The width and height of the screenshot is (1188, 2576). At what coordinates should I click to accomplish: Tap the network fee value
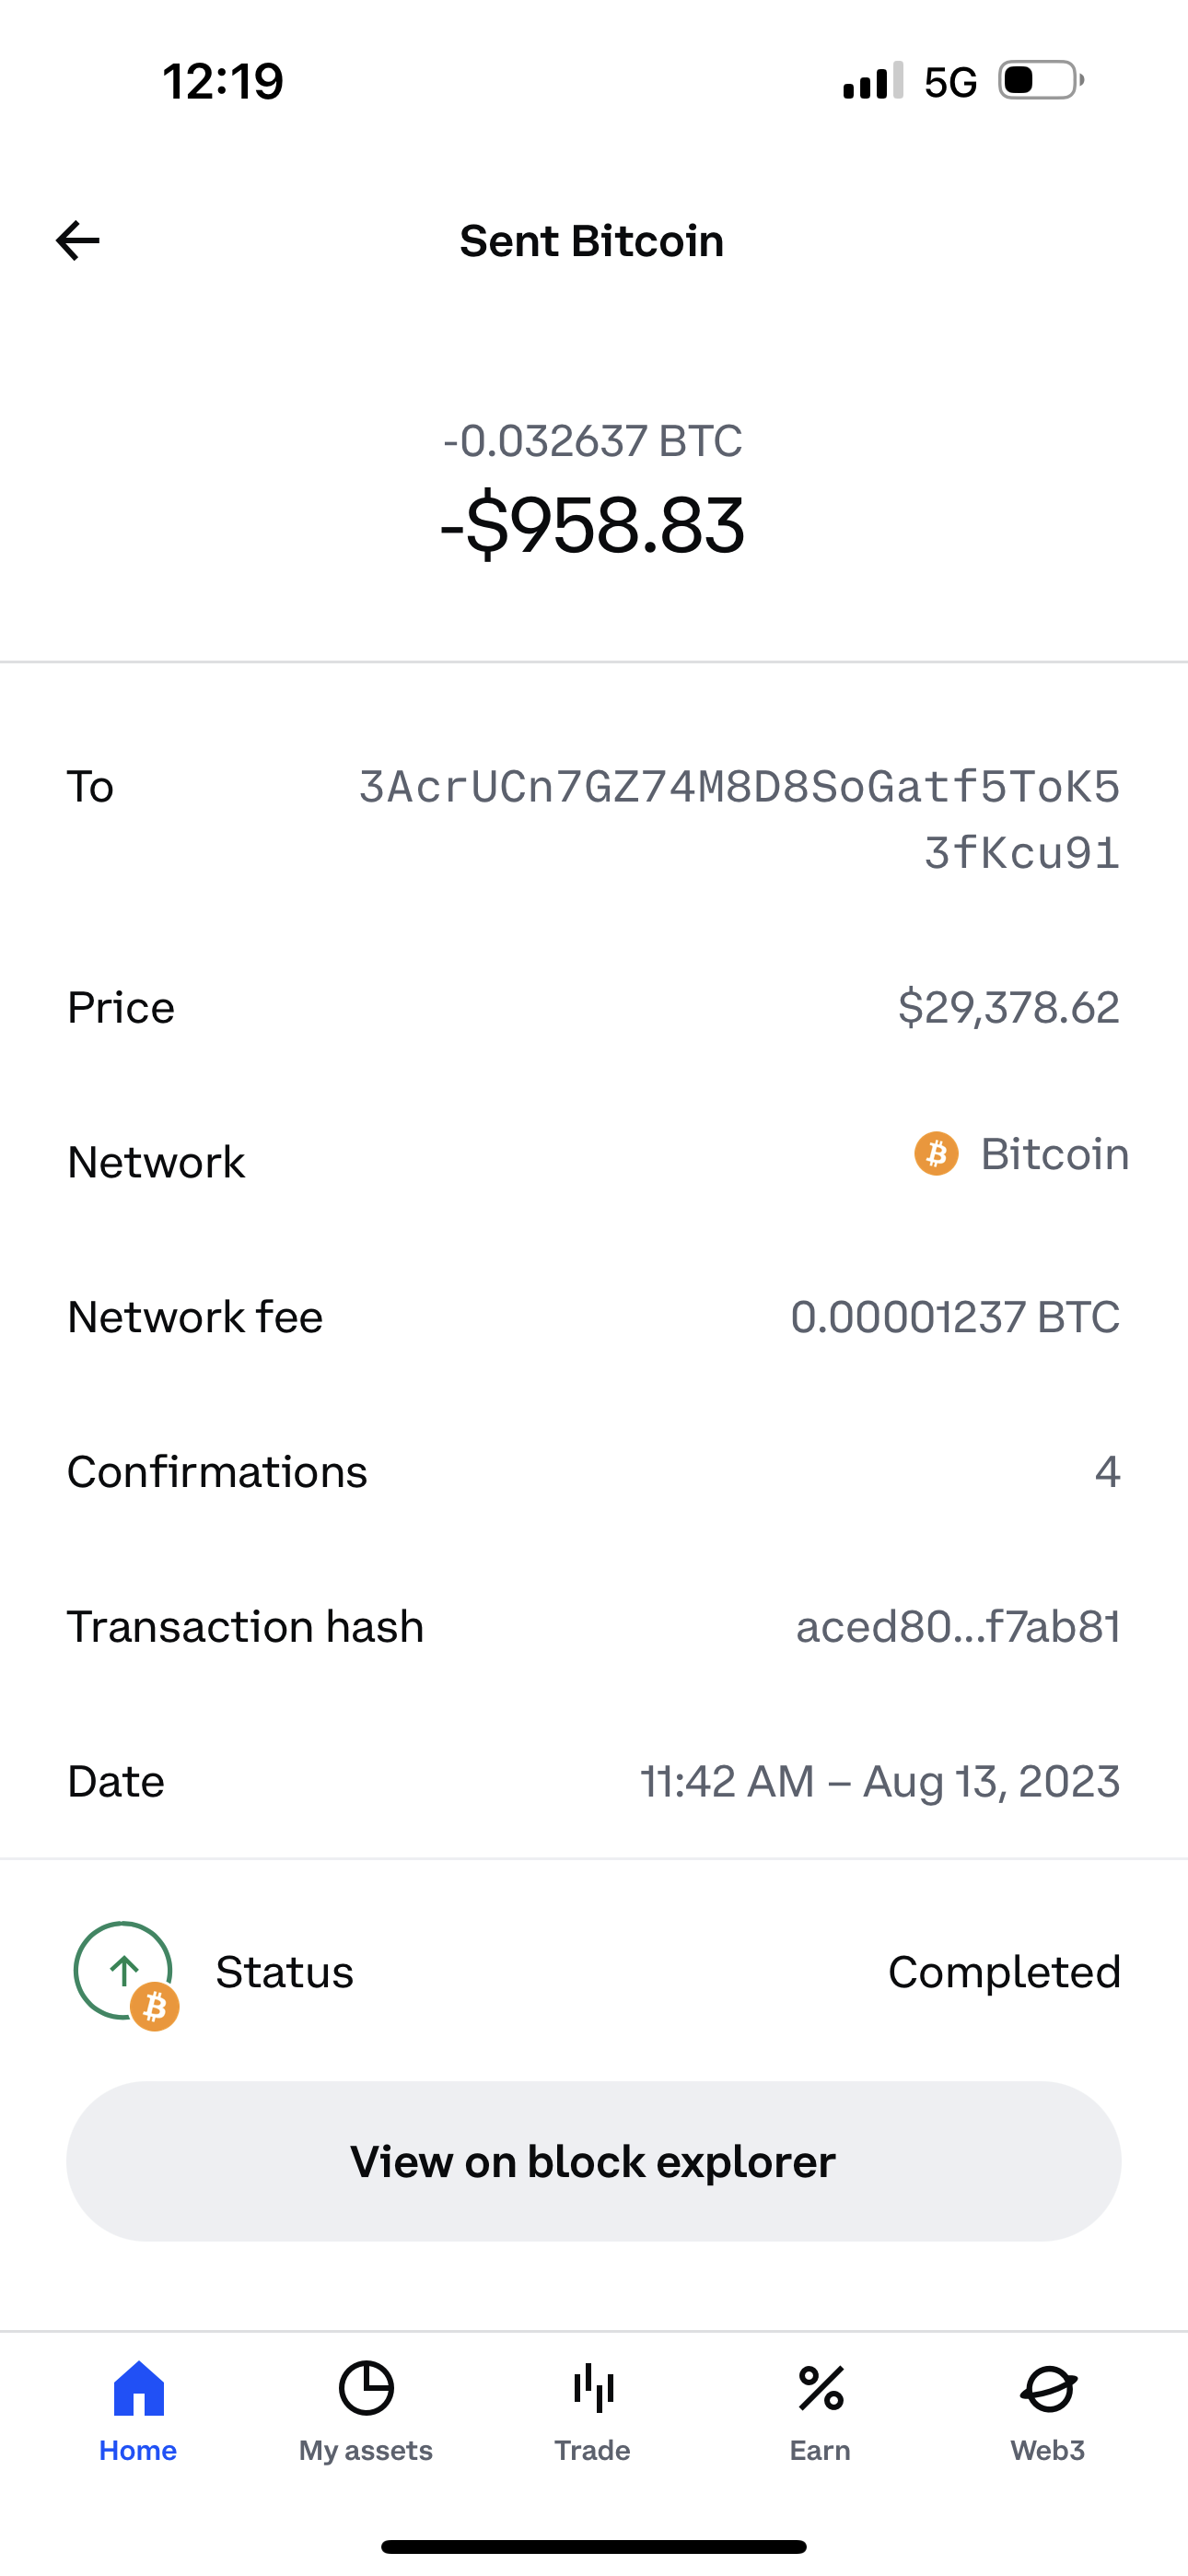click(x=955, y=1317)
